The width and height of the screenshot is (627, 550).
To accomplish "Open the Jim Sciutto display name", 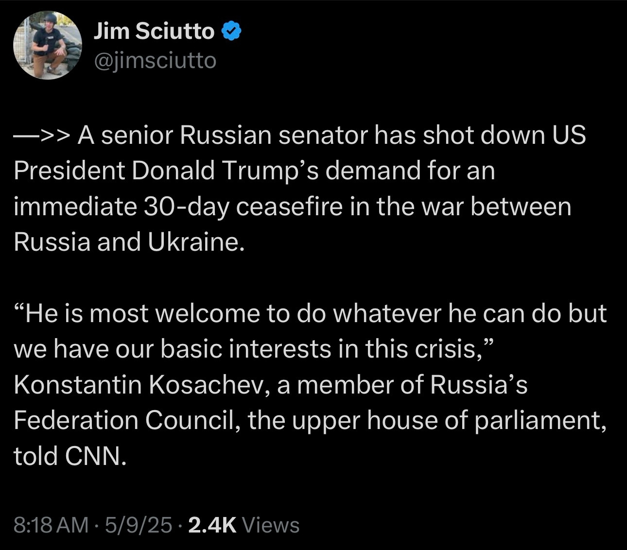I will coord(154,32).
